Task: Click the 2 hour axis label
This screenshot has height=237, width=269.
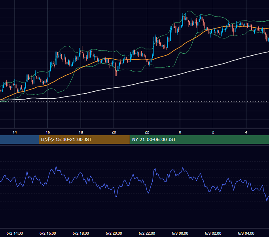Action: pos(213,132)
